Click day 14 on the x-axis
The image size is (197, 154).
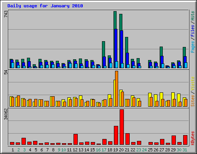pyautogui.click(x=87, y=150)
